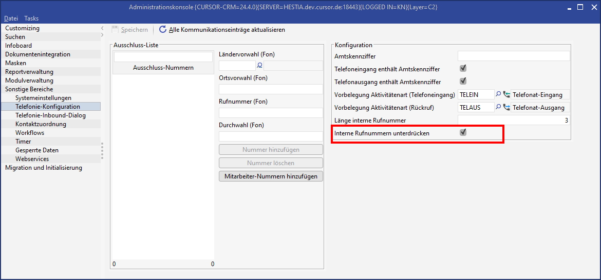601x280 pixels.
Task: Click the search magnifier next to TELAUS
Action: pos(498,108)
